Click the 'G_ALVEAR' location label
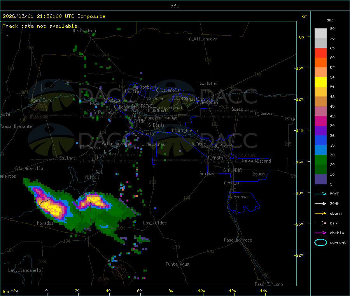Viewport: 350px width, 296px height. 233,170
